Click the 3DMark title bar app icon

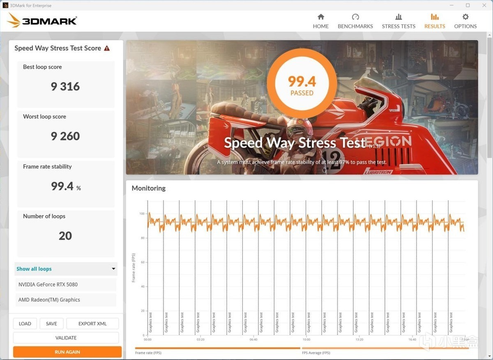coord(5,5)
